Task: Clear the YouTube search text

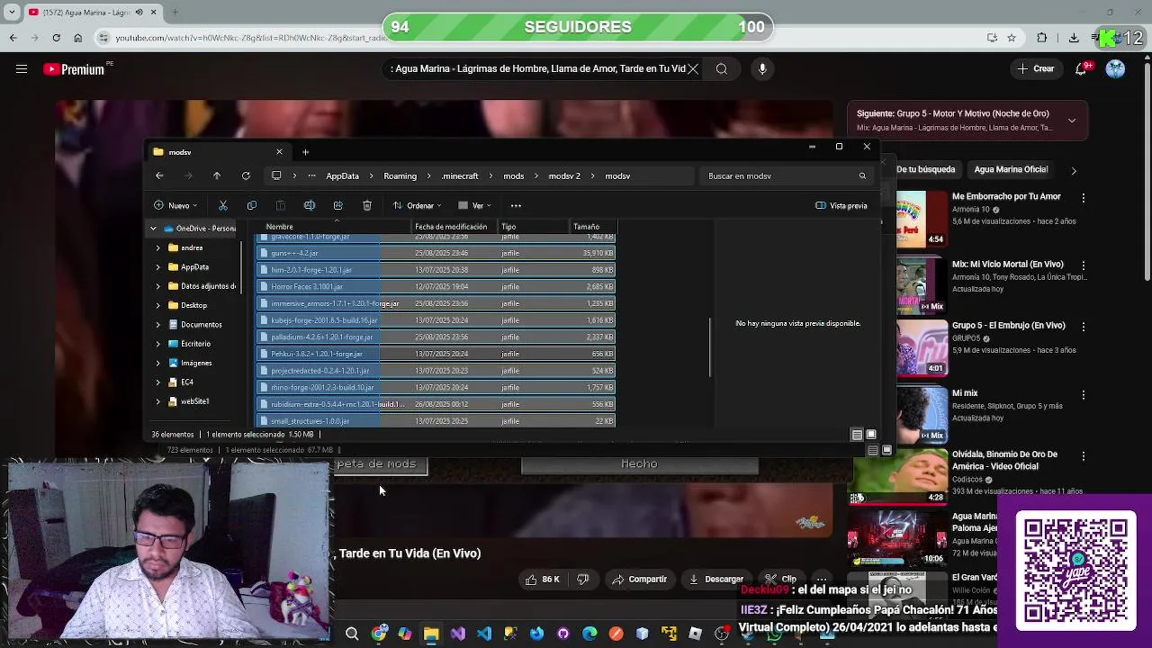Action: pos(693,68)
